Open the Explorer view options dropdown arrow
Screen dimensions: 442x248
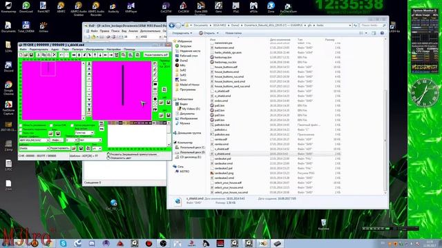click(x=366, y=33)
